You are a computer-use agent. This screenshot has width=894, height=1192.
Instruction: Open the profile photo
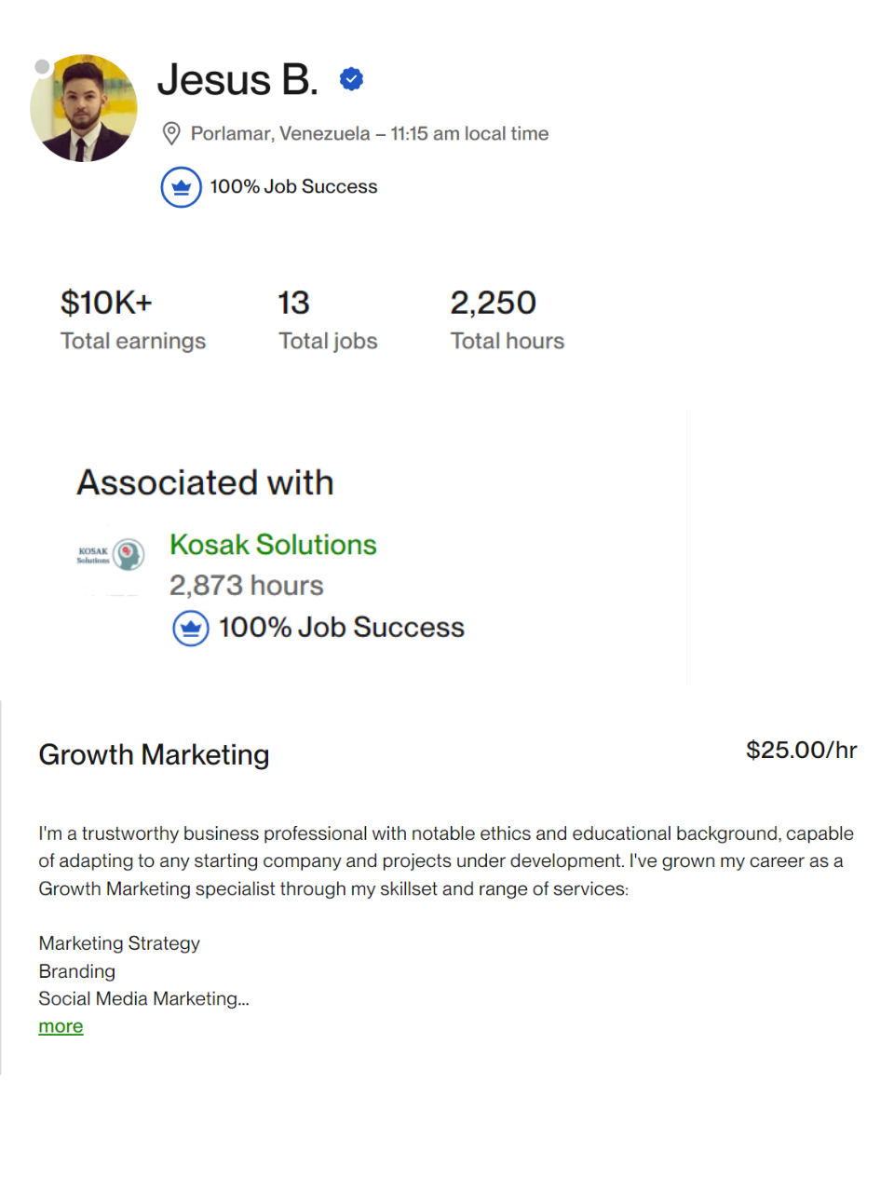click(x=84, y=108)
